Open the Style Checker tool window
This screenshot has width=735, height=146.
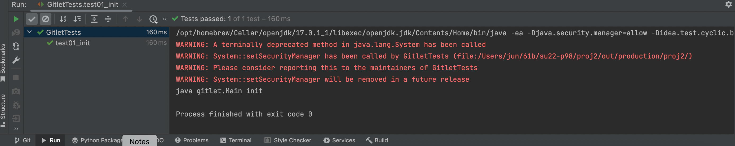point(288,140)
